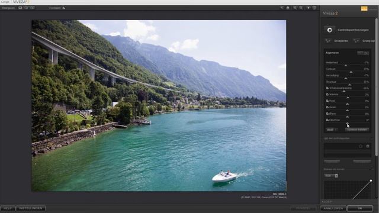Click the zoom in magnifier icon
Screen dimensions: 379x213
point(295,8)
